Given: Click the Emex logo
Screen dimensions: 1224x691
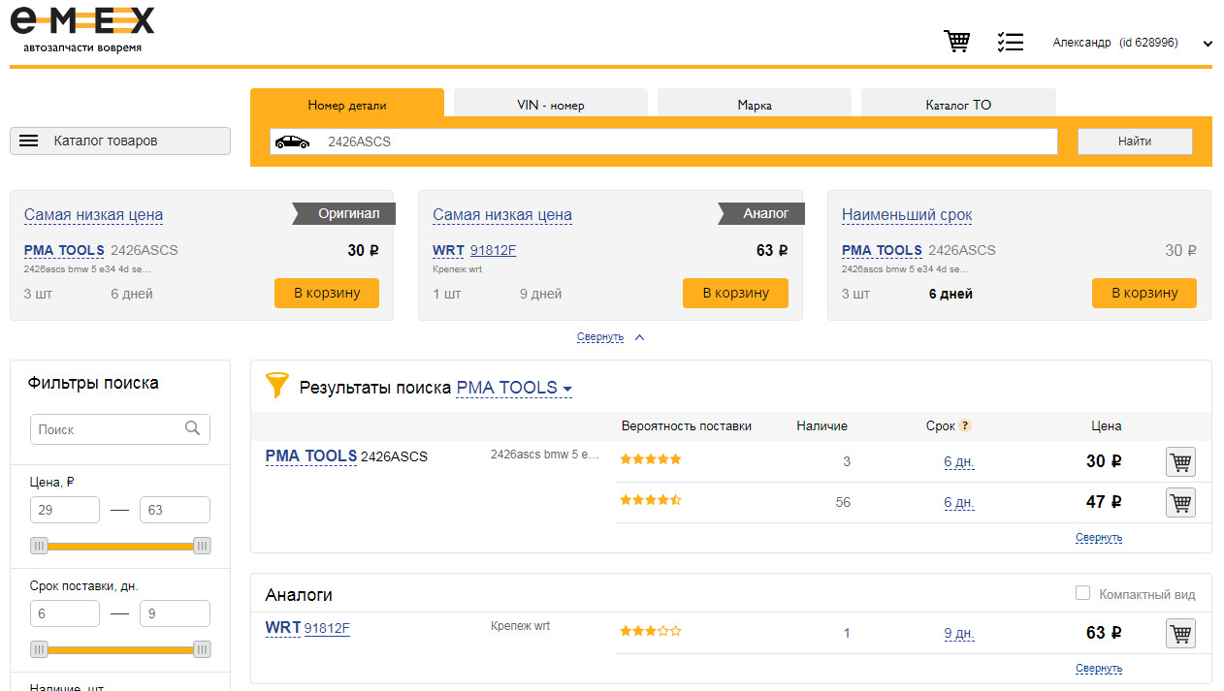Looking at the screenshot, I should pyautogui.click(x=82, y=30).
